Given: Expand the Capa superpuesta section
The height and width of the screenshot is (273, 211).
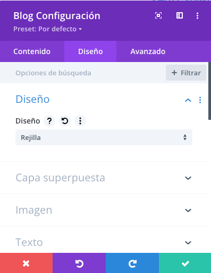Looking at the screenshot, I should 104,178.
